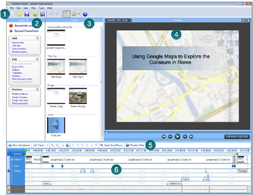Collapse the Edit task section
The image size is (253, 195).
point(38,59)
